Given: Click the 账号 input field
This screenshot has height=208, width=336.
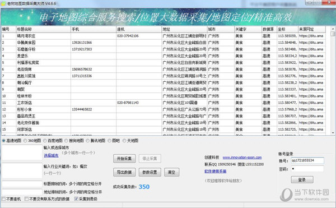Looking at the screenshot, I should pos(307,160).
